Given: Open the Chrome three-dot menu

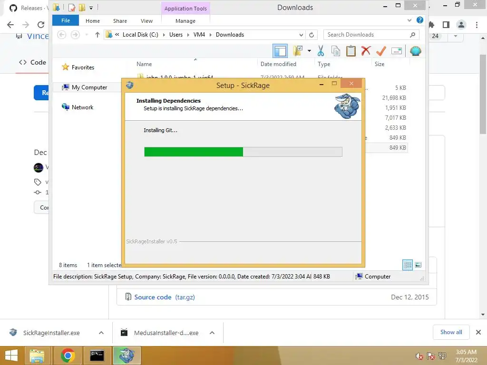Looking at the screenshot, I should [x=477, y=25].
